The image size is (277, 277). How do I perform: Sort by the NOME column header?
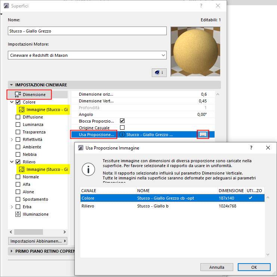[177, 191]
